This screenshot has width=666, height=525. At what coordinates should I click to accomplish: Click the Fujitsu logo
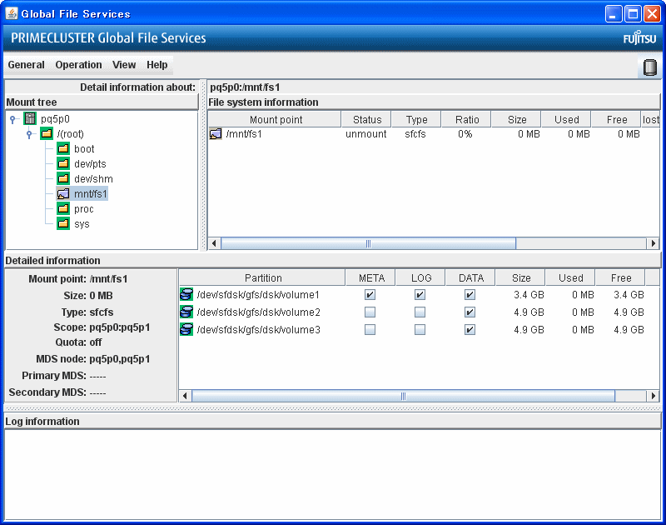[639, 37]
